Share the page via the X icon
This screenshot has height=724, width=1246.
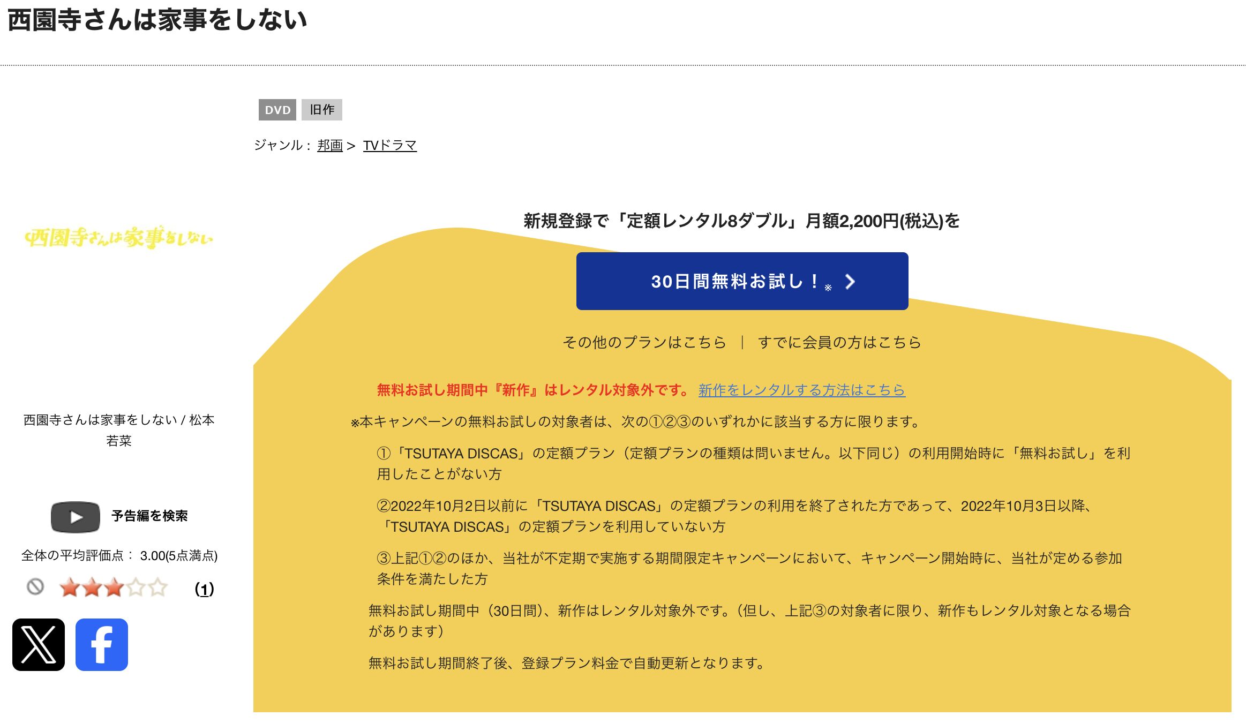coord(38,643)
